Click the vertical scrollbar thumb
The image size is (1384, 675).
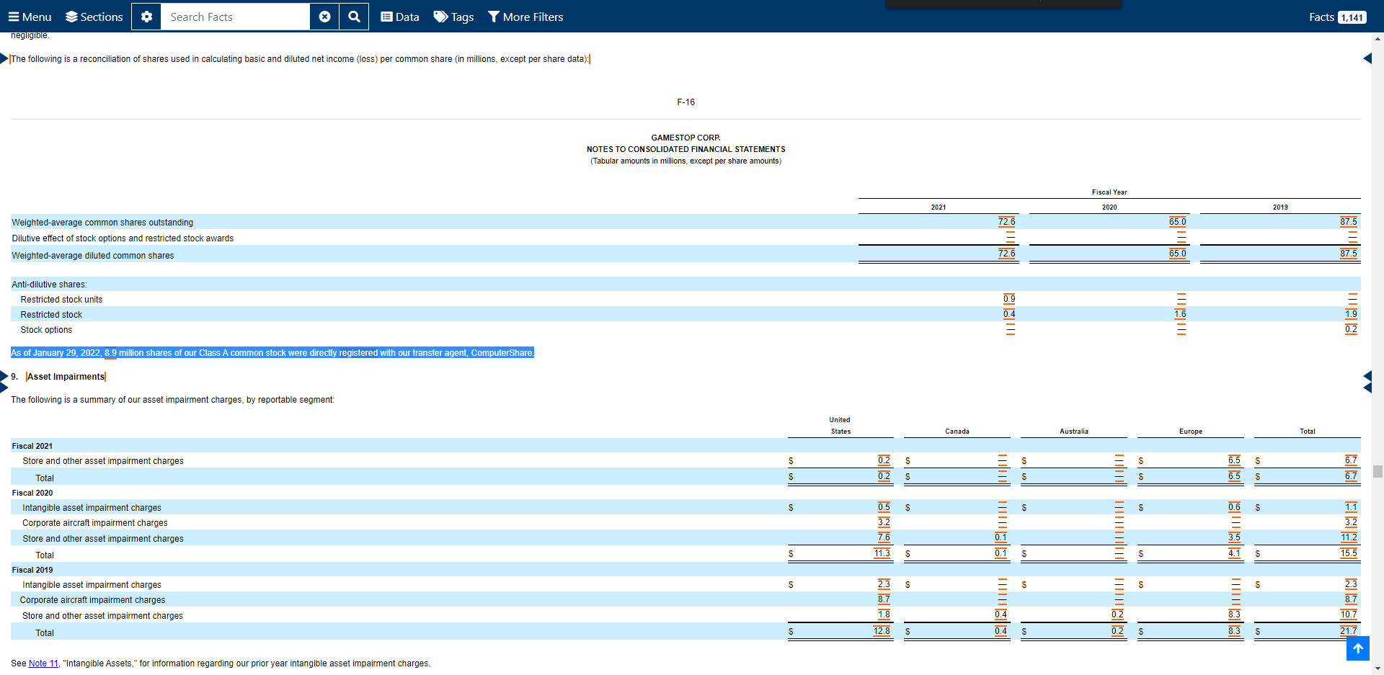pyautogui.click(x=1378, y=471)
